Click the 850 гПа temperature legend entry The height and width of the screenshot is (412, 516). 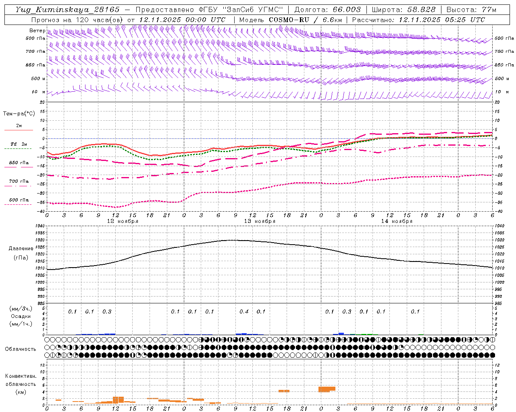[19, 163]
